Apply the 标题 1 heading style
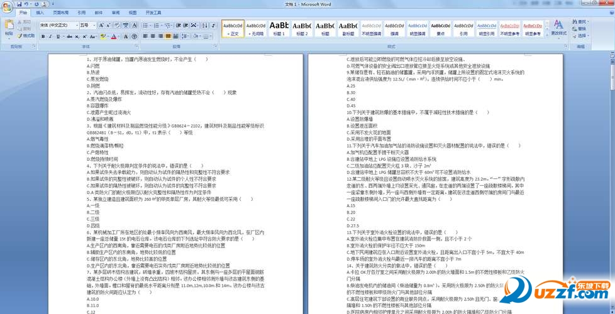Viewport: 615px width, 314px height. (279, 29)
